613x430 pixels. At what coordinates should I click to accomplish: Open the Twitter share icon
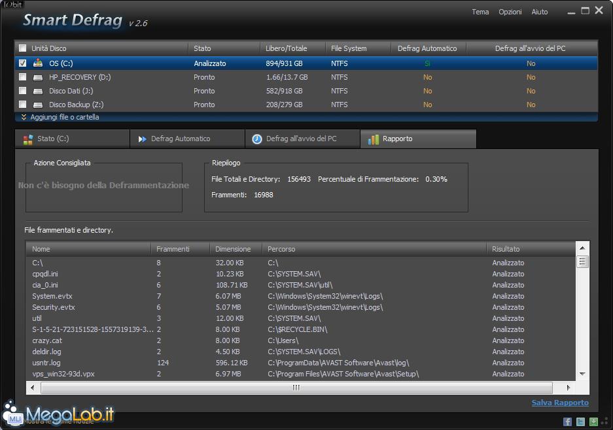pyautogui.click(x=580, y=422)
